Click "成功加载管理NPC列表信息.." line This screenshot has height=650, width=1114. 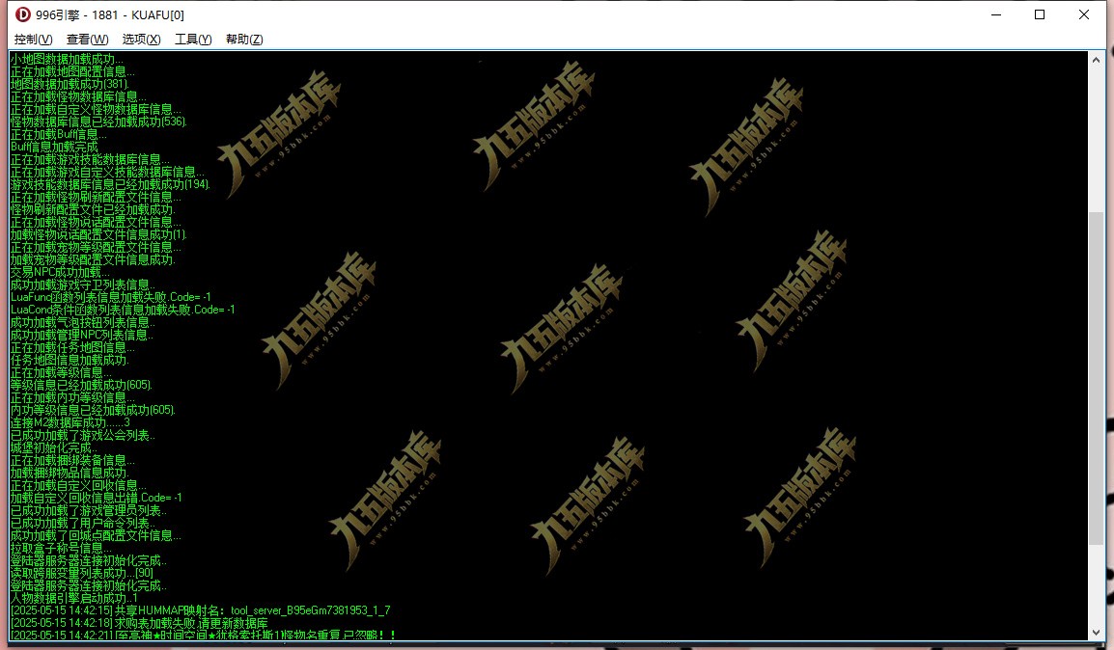82,335
